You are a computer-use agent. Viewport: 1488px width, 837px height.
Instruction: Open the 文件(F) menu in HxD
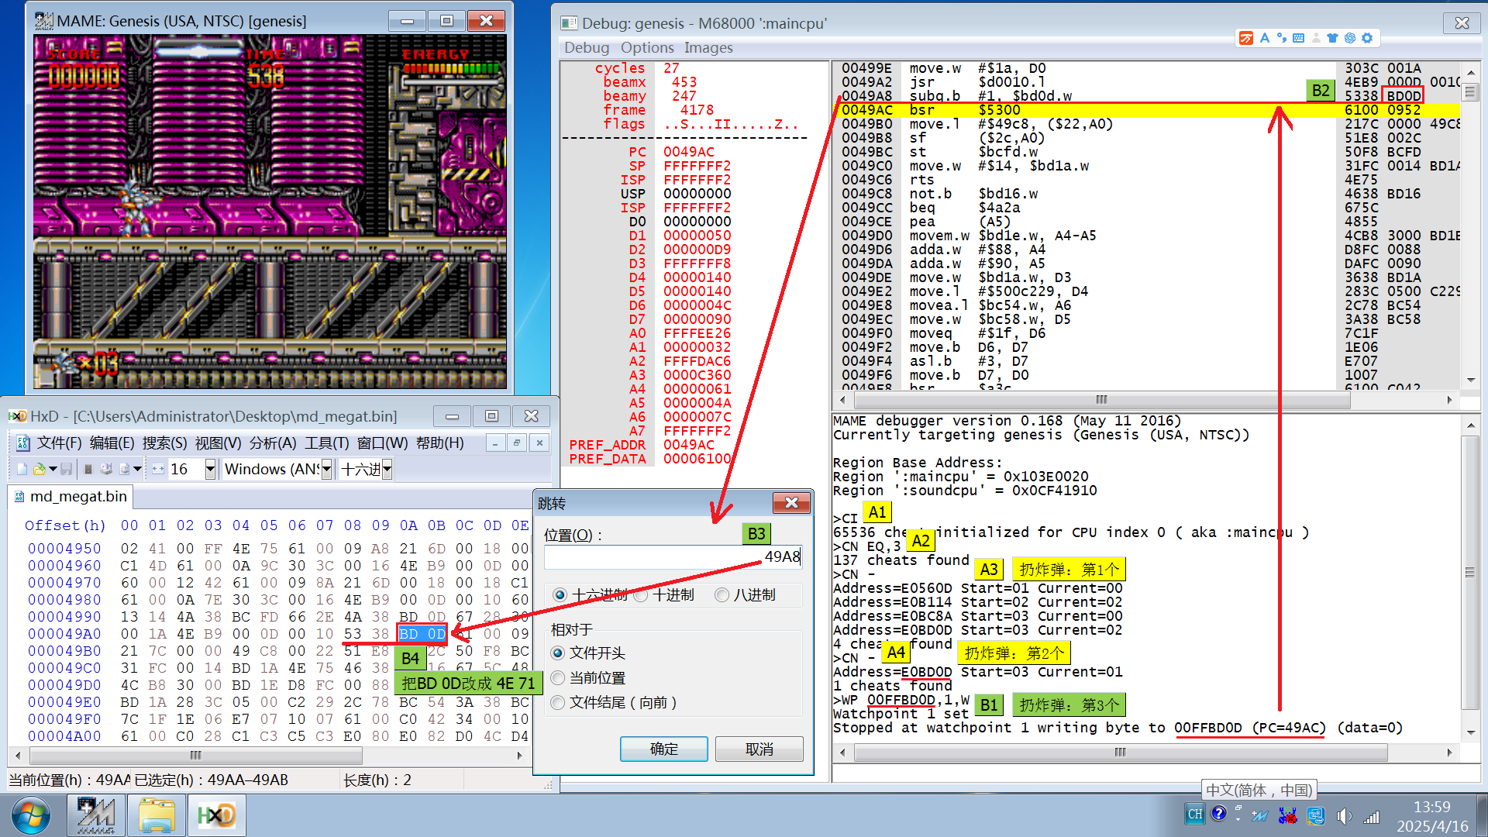pos(60,443)
